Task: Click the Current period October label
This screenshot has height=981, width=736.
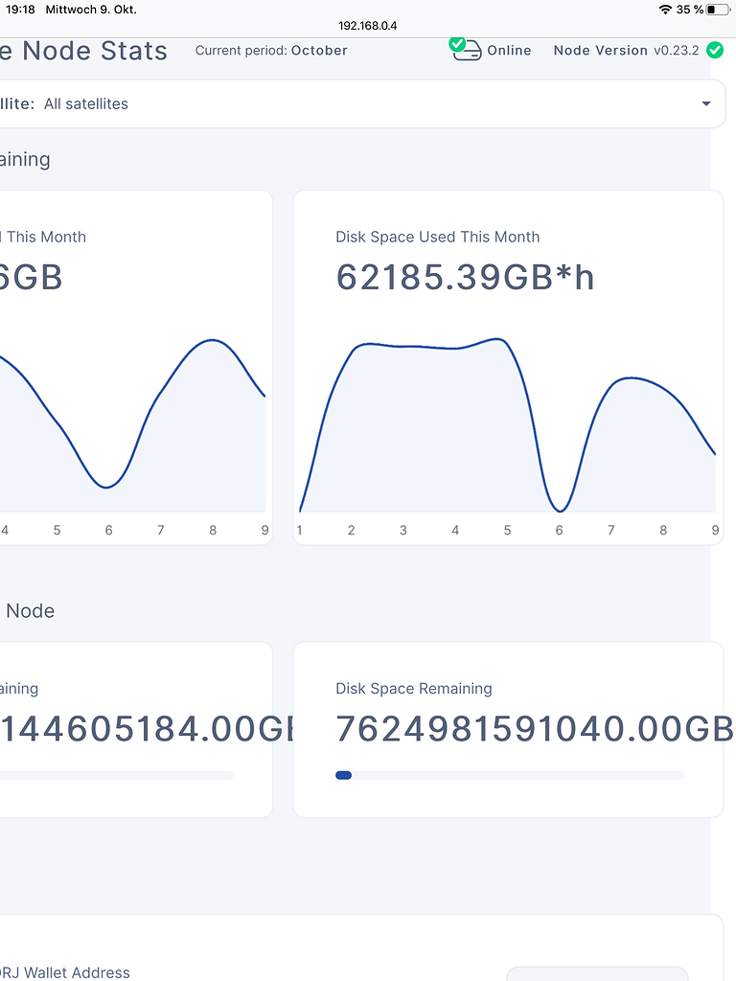Action: 271,50
